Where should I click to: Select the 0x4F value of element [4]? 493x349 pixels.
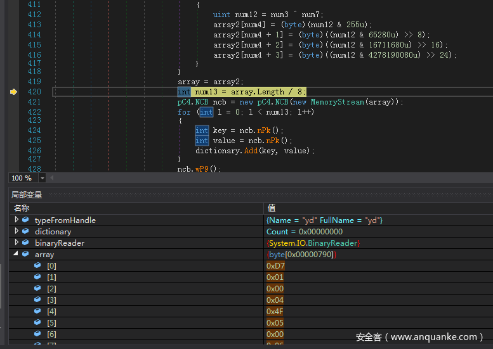[275, 311]
